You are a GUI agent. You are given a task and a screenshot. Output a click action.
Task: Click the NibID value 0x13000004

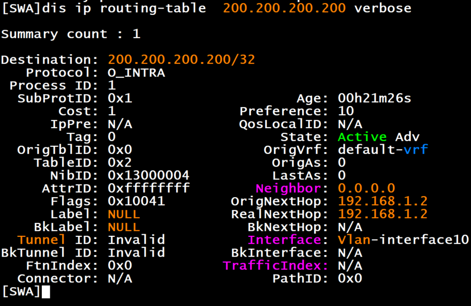click(x=148, y=175)
